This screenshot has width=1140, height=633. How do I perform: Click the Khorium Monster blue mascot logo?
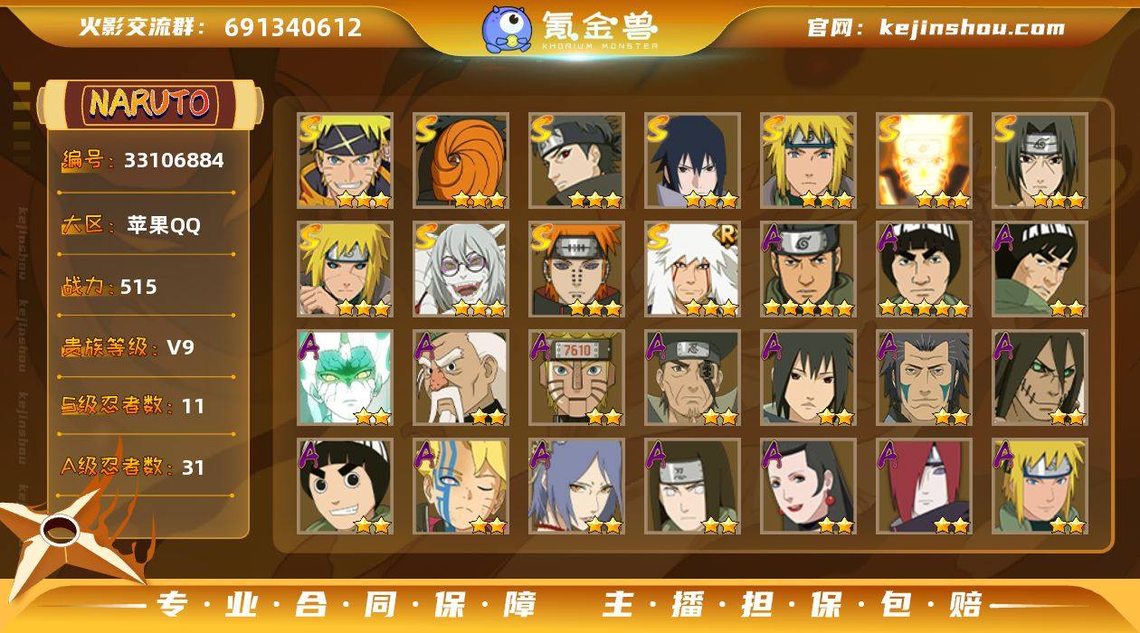pyautogui.click(x=507, y=28)
